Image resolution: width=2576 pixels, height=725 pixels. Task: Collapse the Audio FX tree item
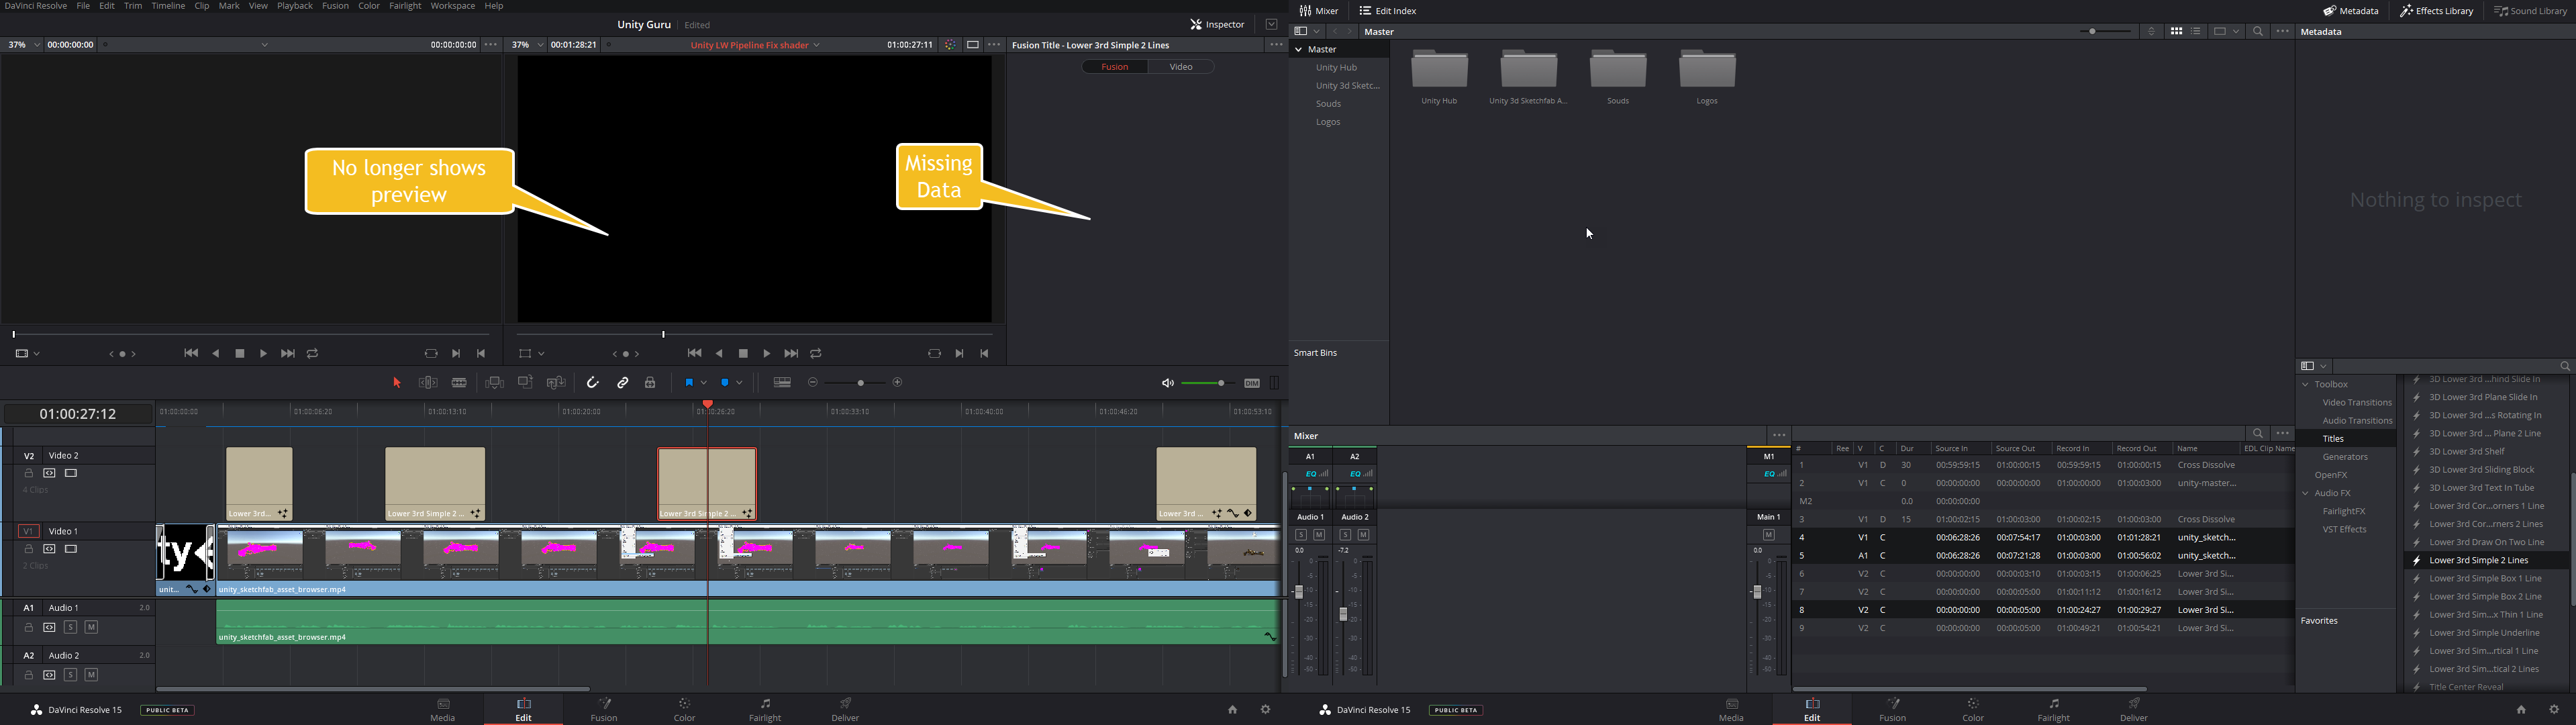point(2306,494)
